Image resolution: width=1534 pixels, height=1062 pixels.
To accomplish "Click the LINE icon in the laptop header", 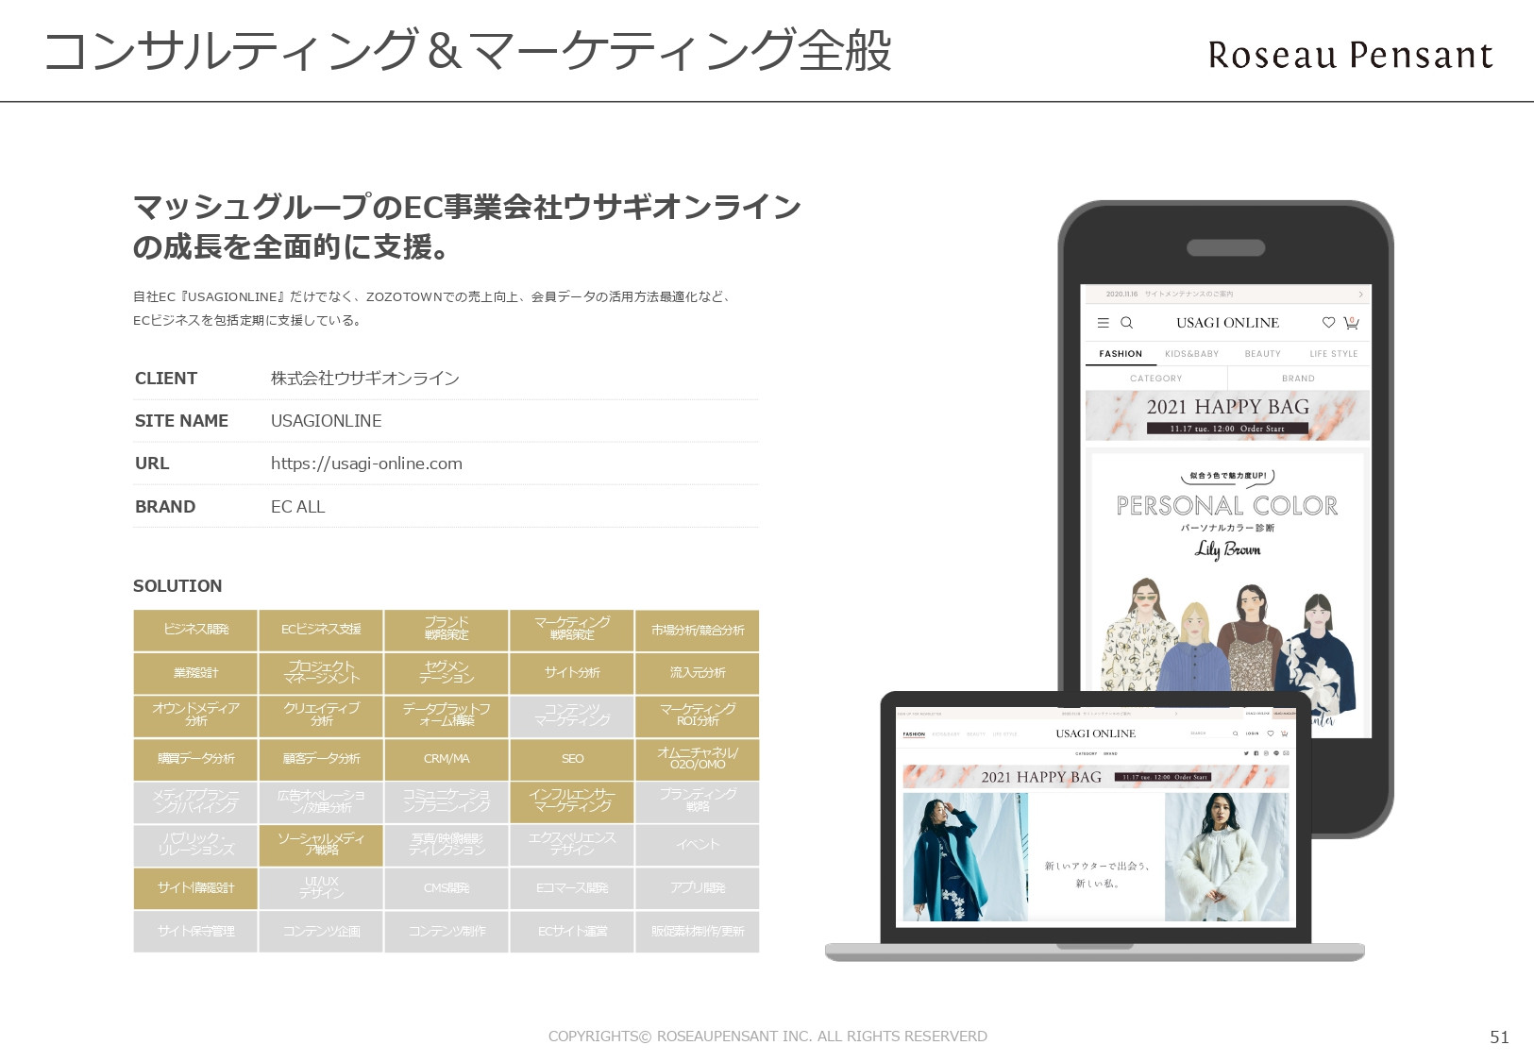I will point(1276,754).
